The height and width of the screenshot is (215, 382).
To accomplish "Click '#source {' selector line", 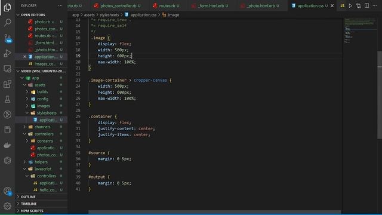I will (99, 153).
